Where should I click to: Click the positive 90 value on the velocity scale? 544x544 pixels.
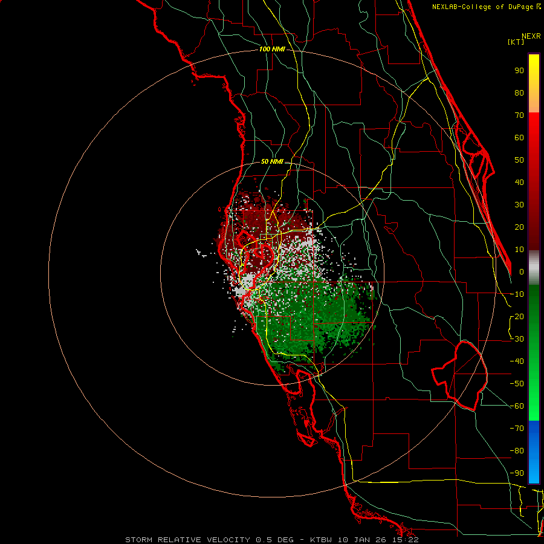pos(519,71)
